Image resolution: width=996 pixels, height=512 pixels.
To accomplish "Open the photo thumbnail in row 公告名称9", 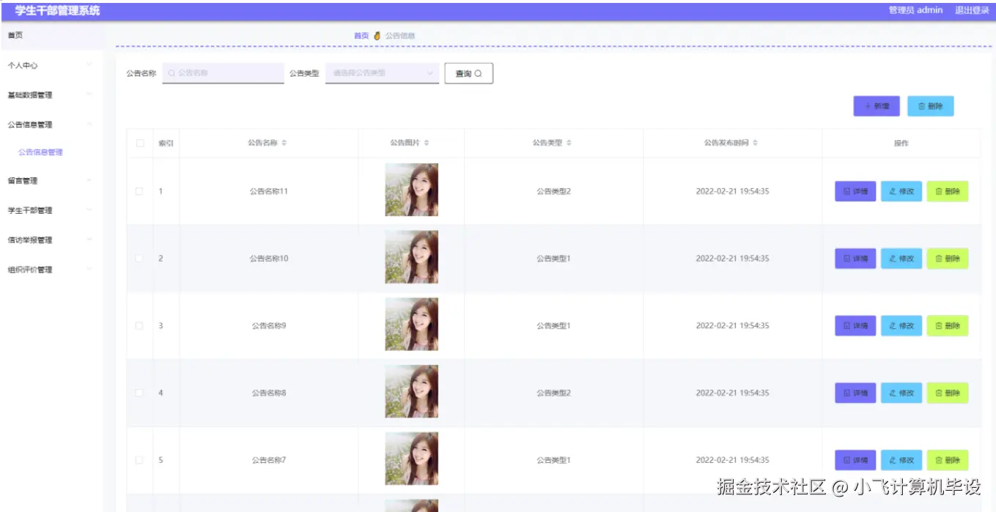I will point(412,324).
